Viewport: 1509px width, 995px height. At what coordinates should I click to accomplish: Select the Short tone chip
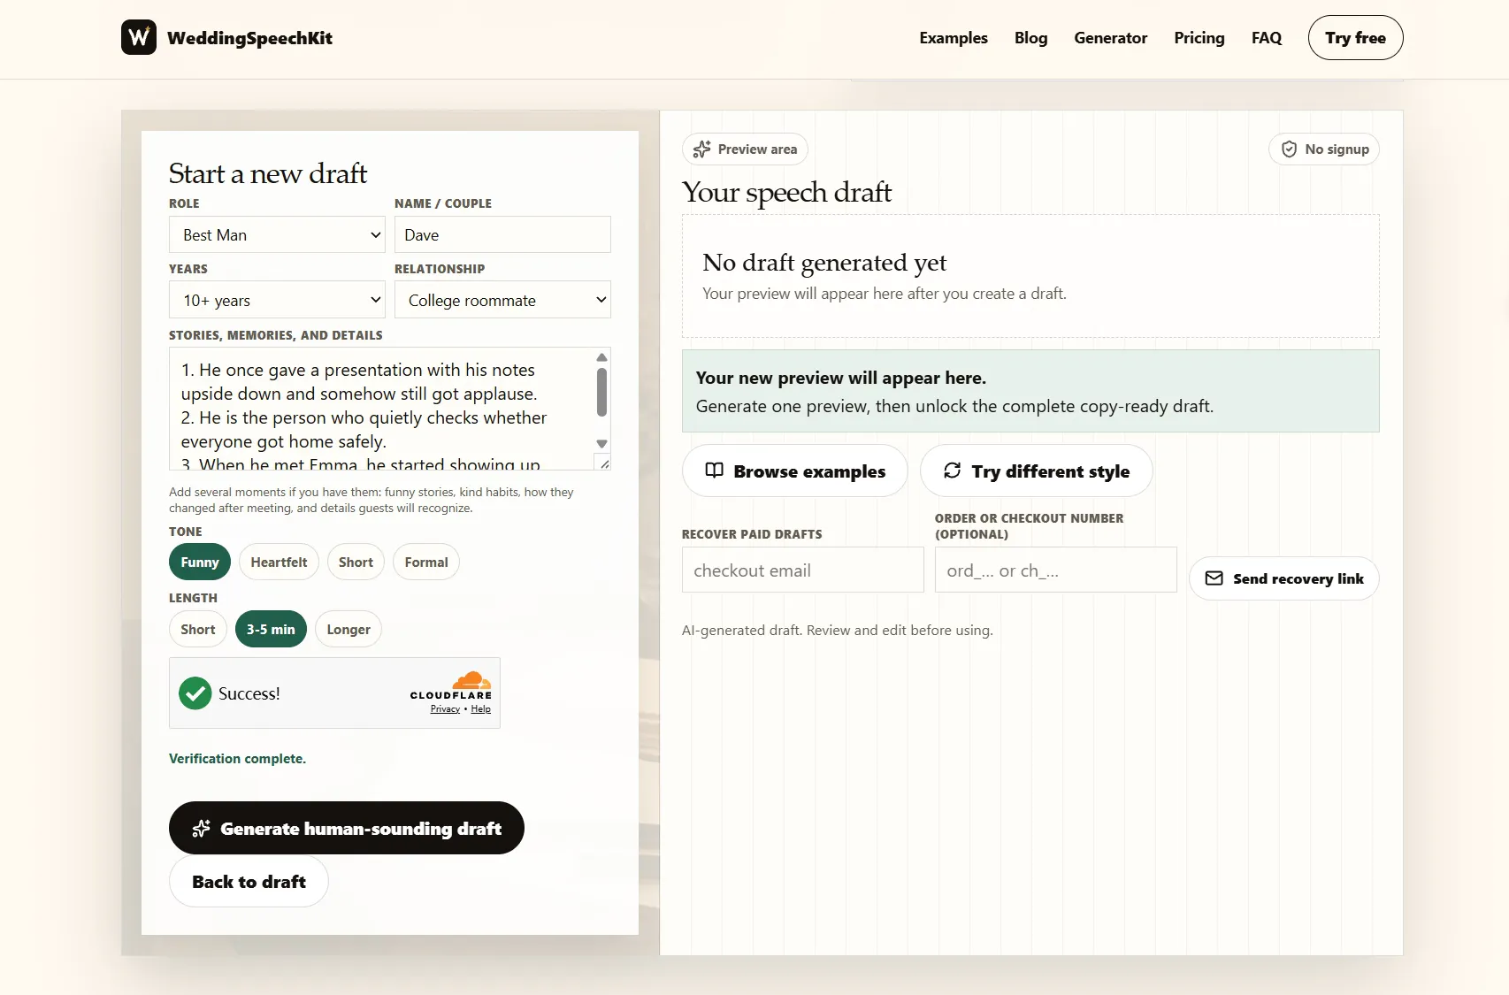click(356, 562)
